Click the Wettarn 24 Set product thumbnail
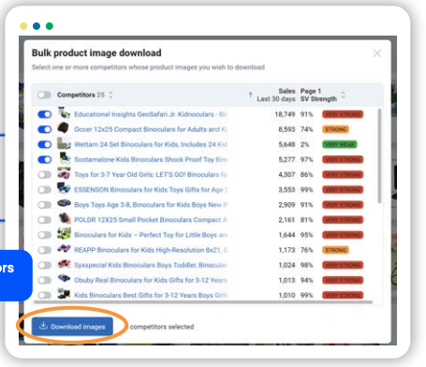 [x=64, y=143]
